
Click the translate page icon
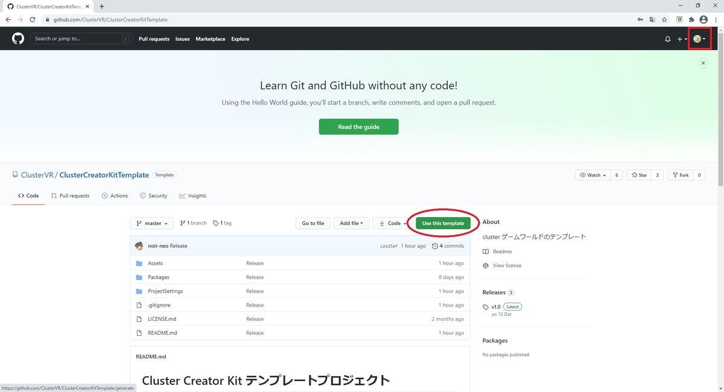pyautogui.click(x=652, y=19)
